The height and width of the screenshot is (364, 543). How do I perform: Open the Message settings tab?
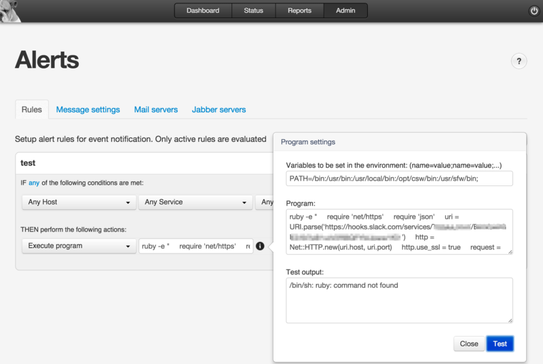tap(88, 109)
